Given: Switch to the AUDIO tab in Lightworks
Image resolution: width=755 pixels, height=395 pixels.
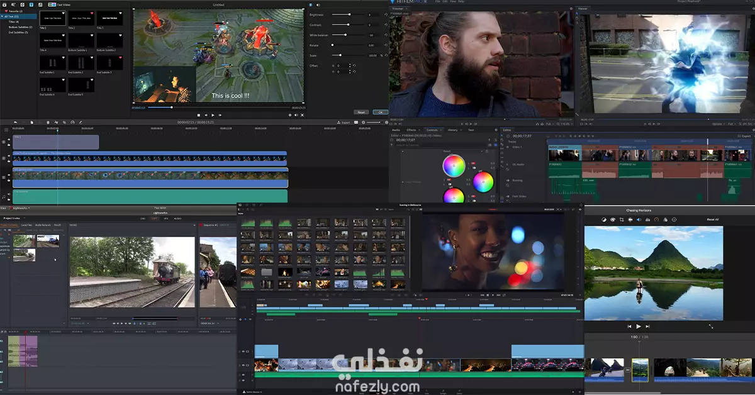Looking at the screenshot, I should coord(177,219).
